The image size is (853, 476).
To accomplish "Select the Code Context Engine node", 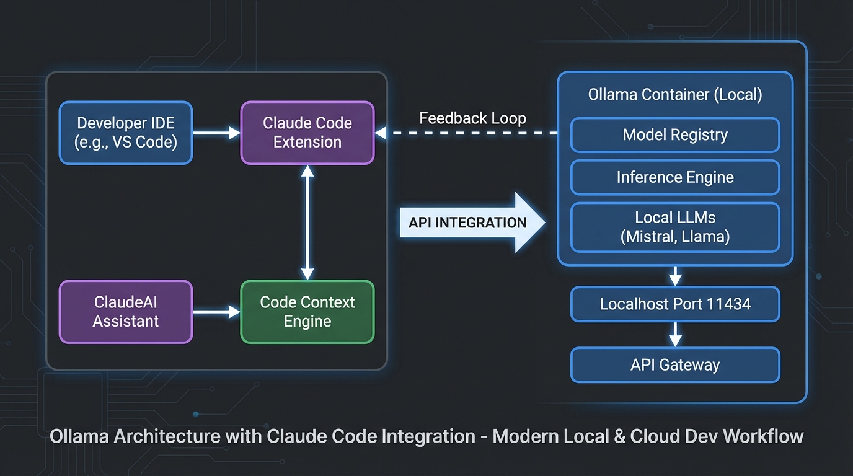I will coord(307,312).
